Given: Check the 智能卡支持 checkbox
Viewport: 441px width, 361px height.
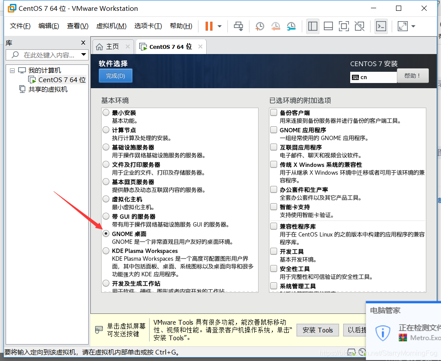Looking at the screenshot, I should click(273, 207).
